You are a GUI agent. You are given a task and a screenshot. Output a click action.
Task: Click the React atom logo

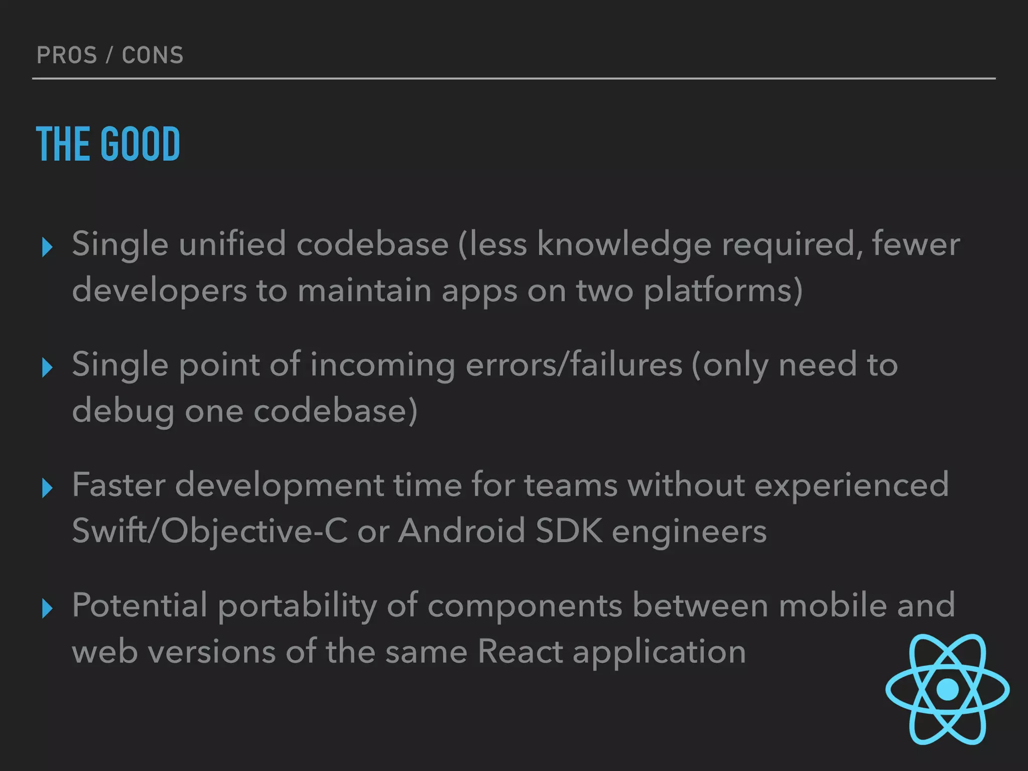947,689
